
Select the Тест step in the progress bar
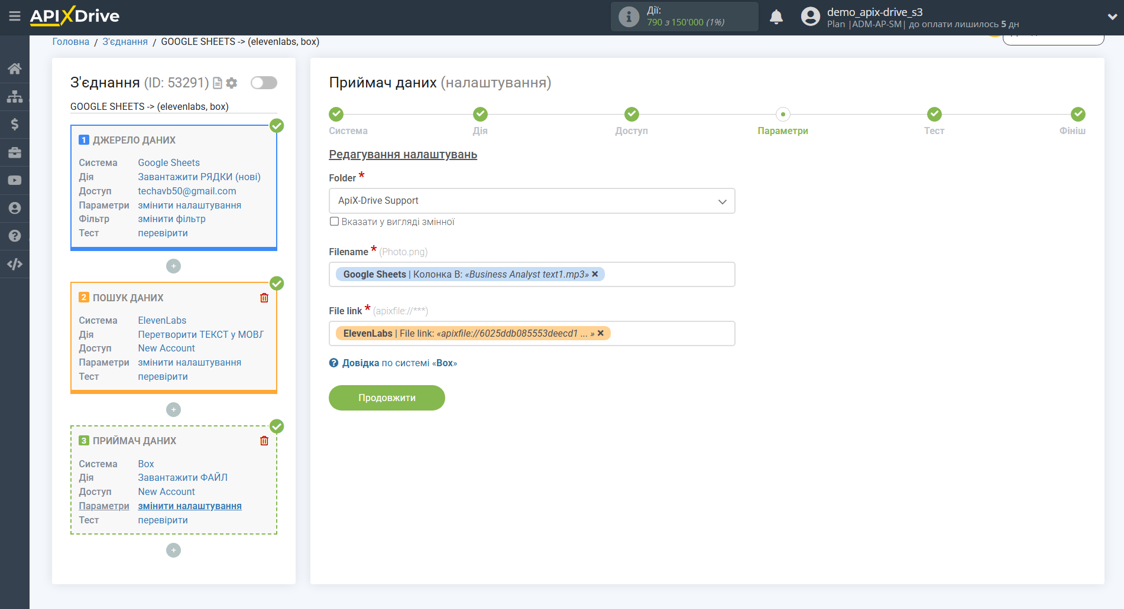pos(934,114)
